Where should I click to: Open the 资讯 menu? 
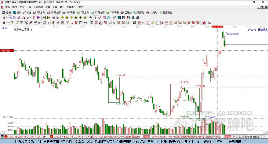21,7
